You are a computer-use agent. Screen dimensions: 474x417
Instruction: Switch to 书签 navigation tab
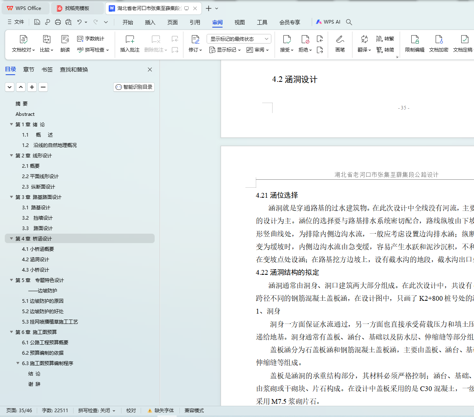point(47,69)
